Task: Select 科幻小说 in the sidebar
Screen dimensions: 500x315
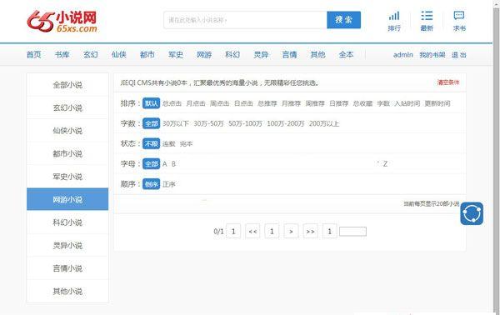Action: click(x=67, y=222)
